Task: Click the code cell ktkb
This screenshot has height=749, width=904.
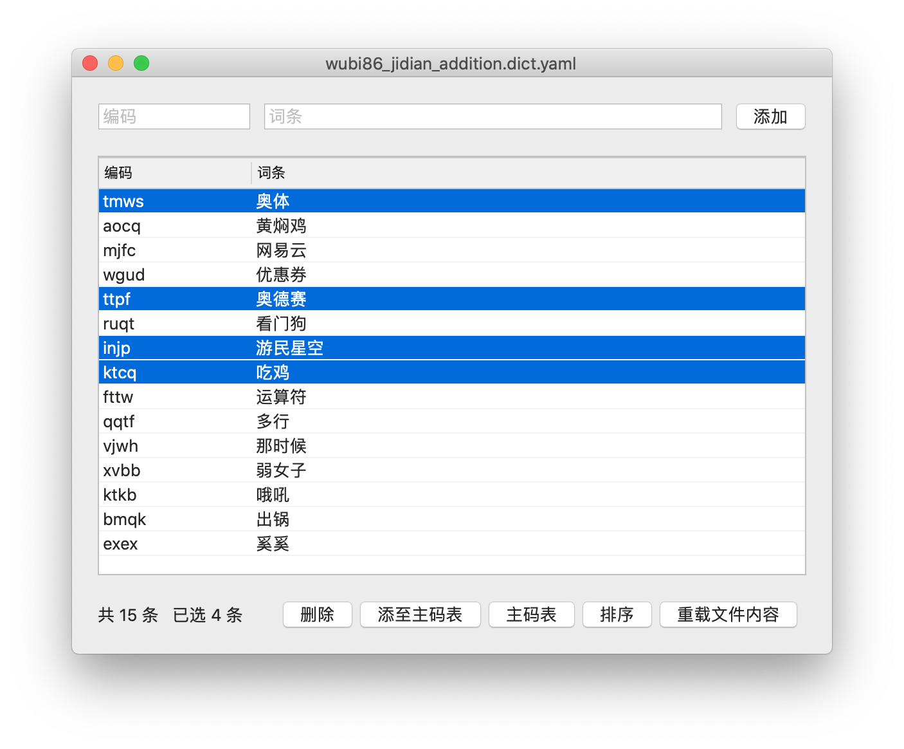Action: (120, 495)
